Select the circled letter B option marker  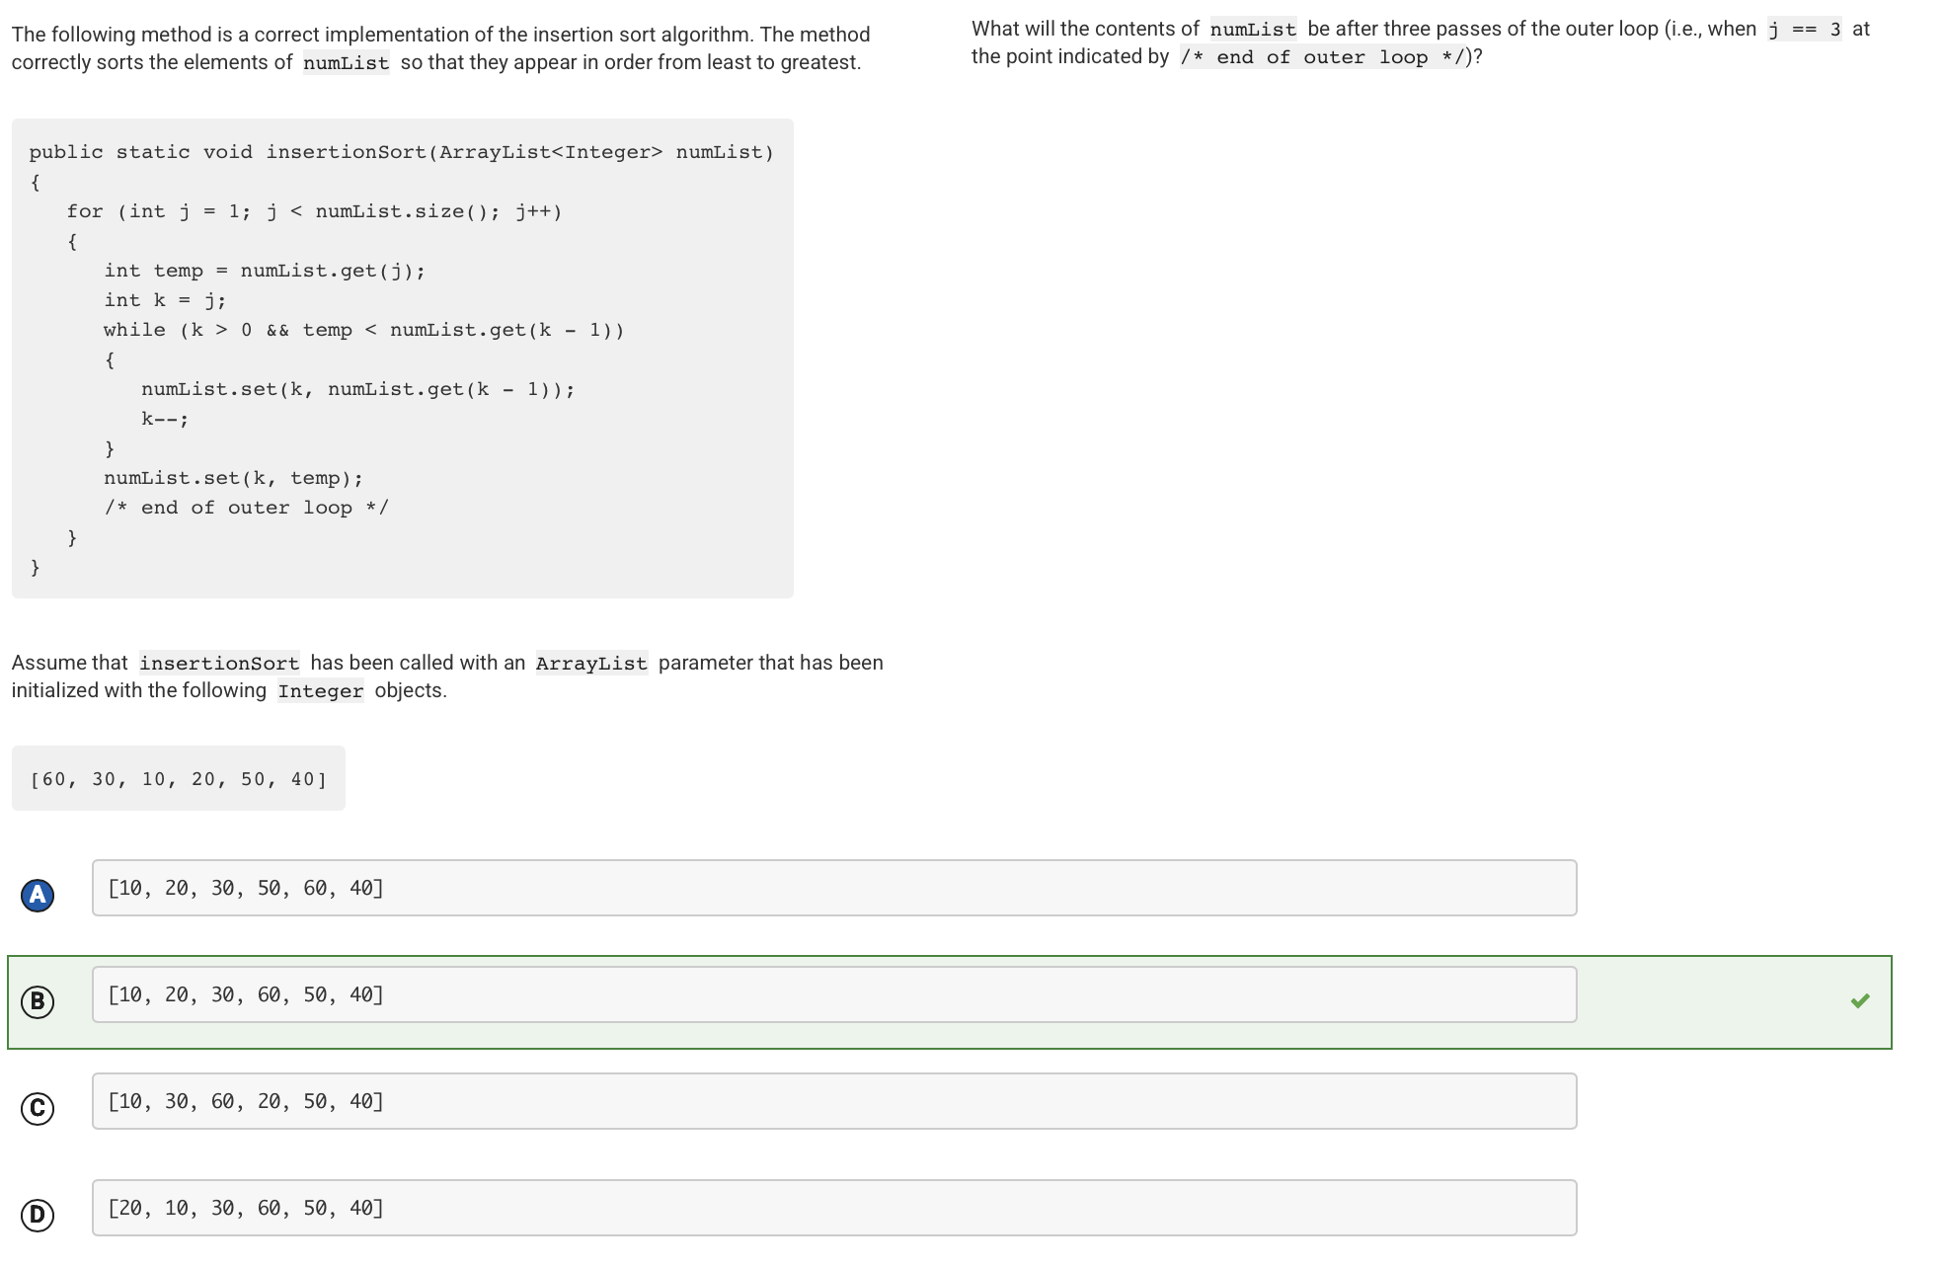38,1001
